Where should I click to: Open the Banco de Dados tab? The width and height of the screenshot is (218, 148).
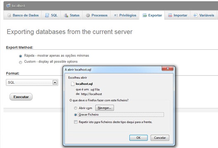(x=22, y=15)
